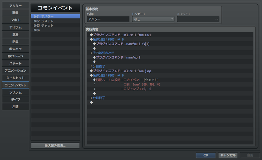Select the first 分岐終了 line

[x=170, y=66]
